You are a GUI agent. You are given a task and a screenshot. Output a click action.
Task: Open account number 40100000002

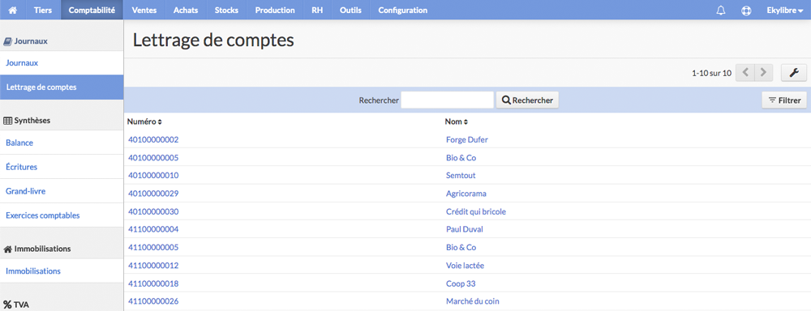153,139
